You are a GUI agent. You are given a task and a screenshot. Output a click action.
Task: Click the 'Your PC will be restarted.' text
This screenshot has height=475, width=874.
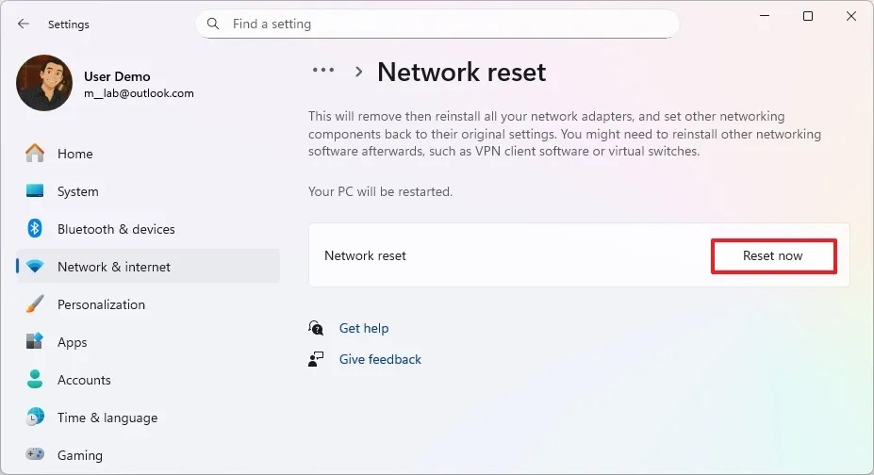380,191
